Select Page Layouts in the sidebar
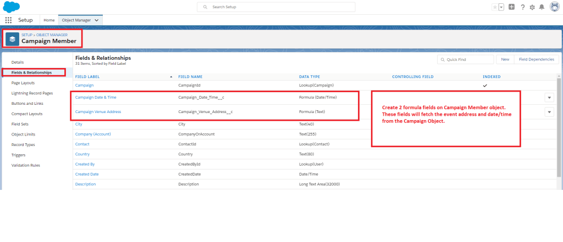563x242 pixels. tap(23, 83)
